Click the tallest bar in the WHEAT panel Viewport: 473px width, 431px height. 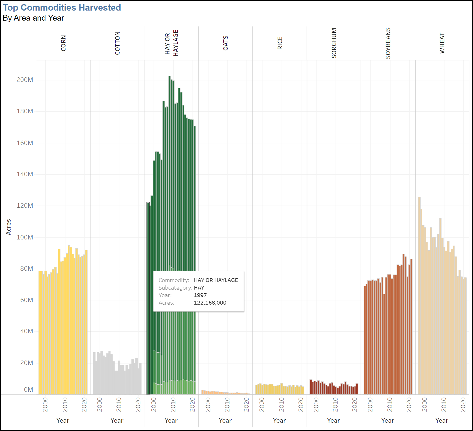pos(419,295)
